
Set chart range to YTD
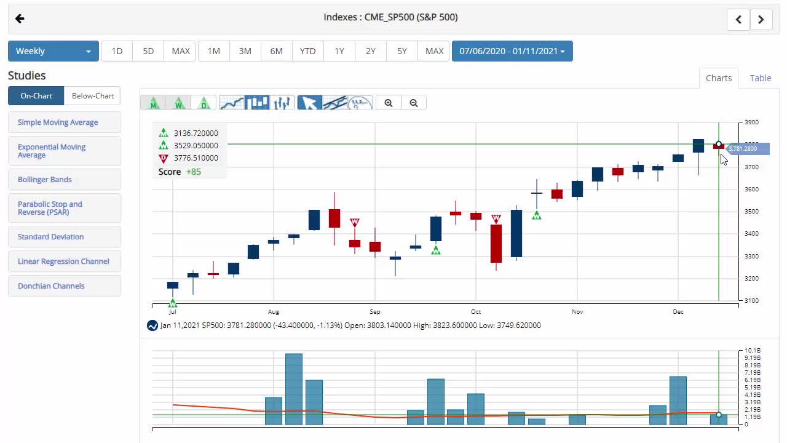pyautogui.click(x=308, y=51)
